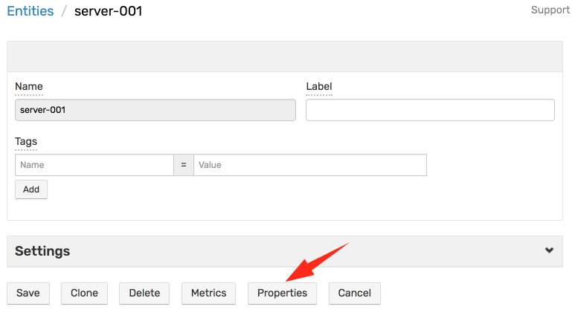Open the entity Properties
Viewport: 578px width, 321px height.
282,293
